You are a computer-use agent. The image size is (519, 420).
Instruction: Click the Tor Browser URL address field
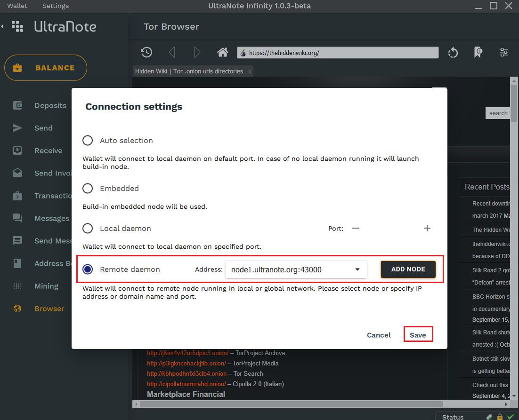coord(338,53)
